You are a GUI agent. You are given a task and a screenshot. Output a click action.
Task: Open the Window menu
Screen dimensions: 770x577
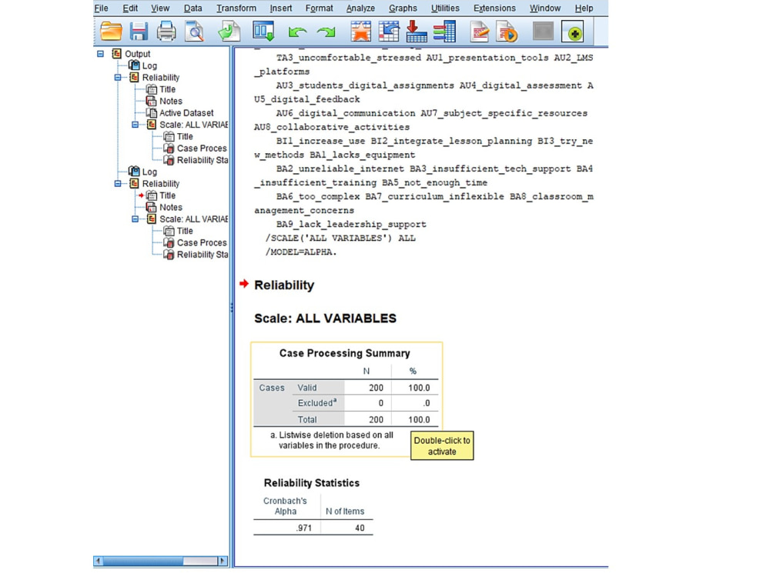pyautogui.click(x=545, y=8)
